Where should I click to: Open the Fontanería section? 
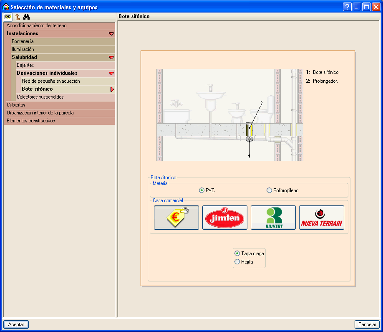[63, 42]
